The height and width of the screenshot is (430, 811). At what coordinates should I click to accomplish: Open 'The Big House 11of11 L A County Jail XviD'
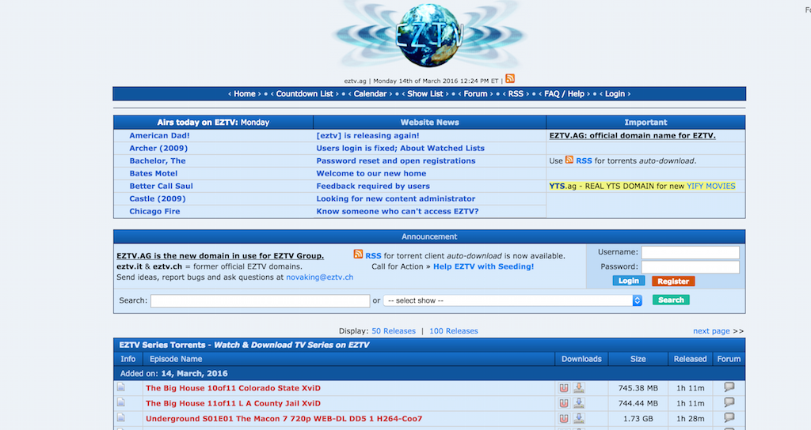(x=234, y=403)
